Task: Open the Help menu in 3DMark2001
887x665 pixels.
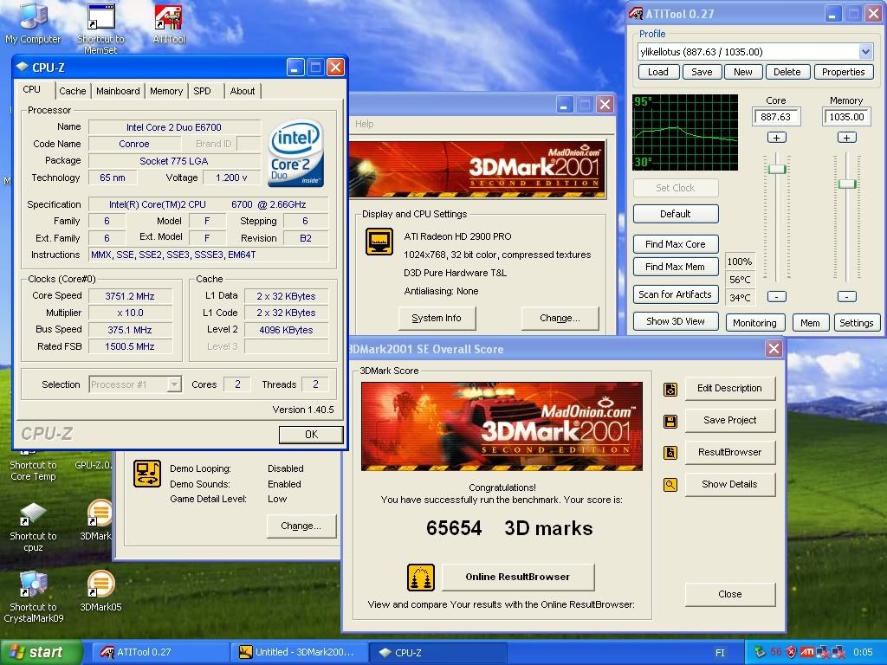Action: (x=365, y=124)
